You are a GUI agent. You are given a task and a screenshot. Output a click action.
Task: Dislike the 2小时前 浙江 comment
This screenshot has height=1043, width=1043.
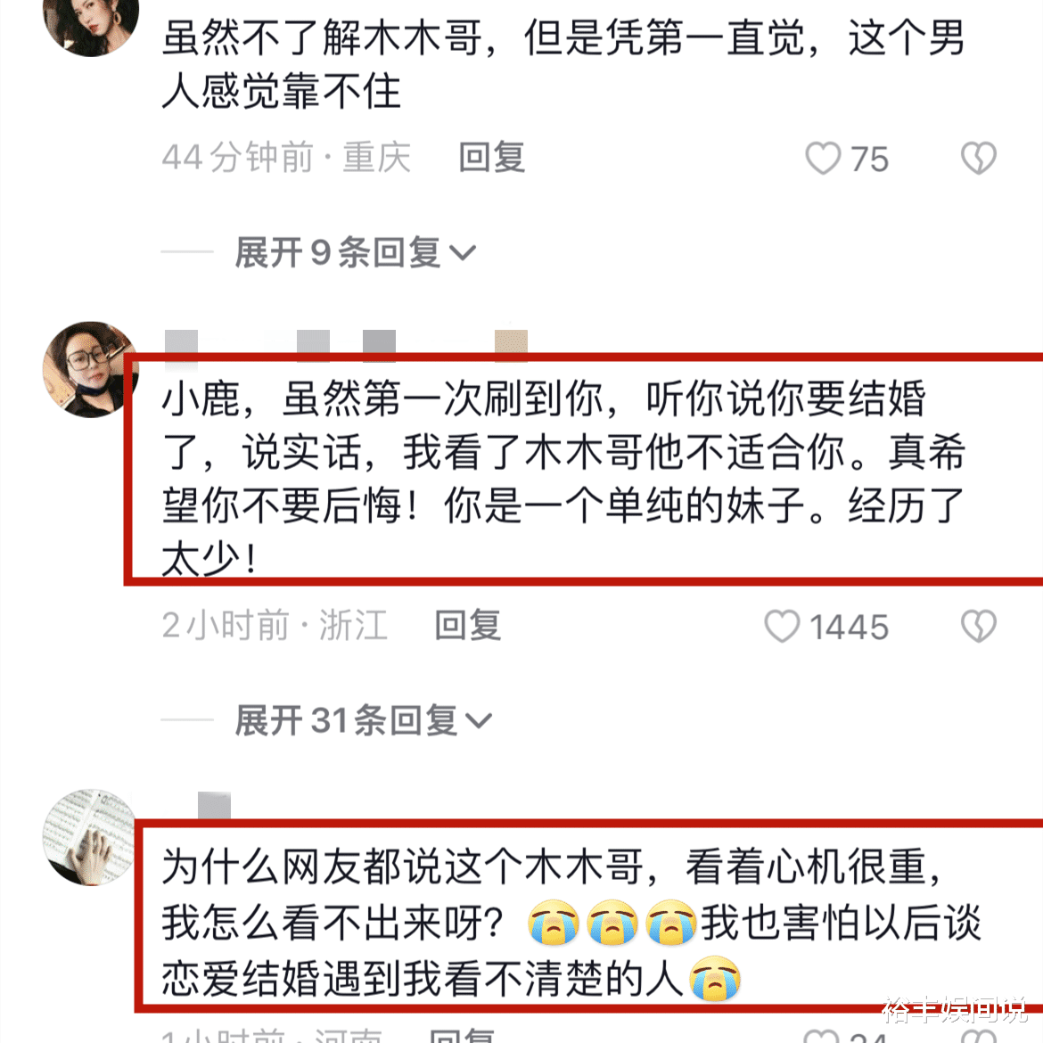(x=979, y=627)
